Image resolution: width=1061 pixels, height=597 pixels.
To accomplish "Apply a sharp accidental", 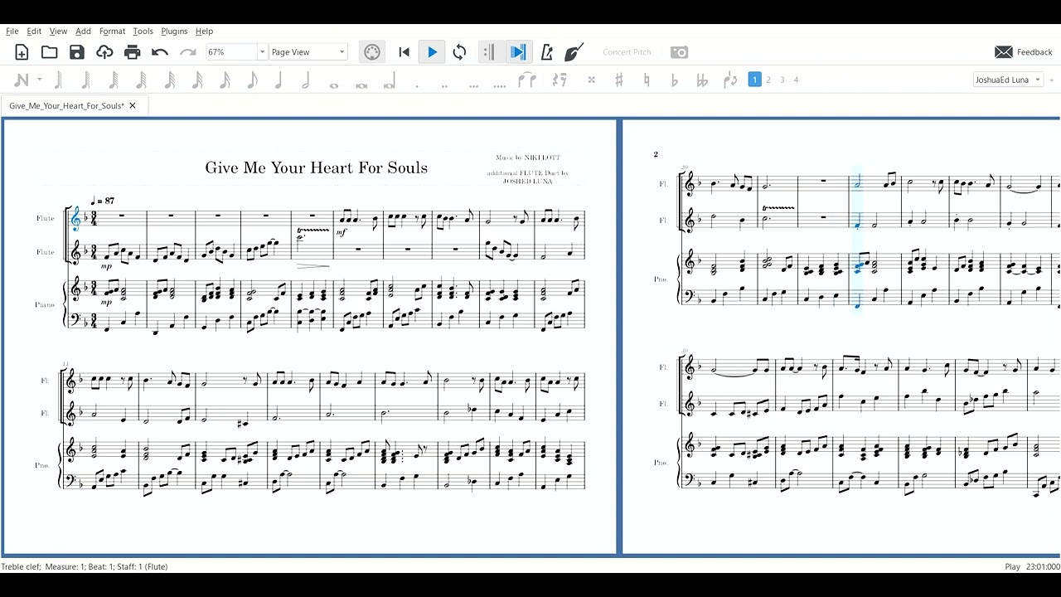I will (618, 80).
